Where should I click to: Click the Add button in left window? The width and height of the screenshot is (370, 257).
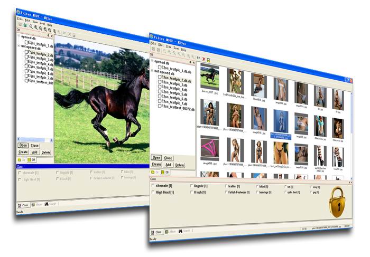click(x=34, y=152)
